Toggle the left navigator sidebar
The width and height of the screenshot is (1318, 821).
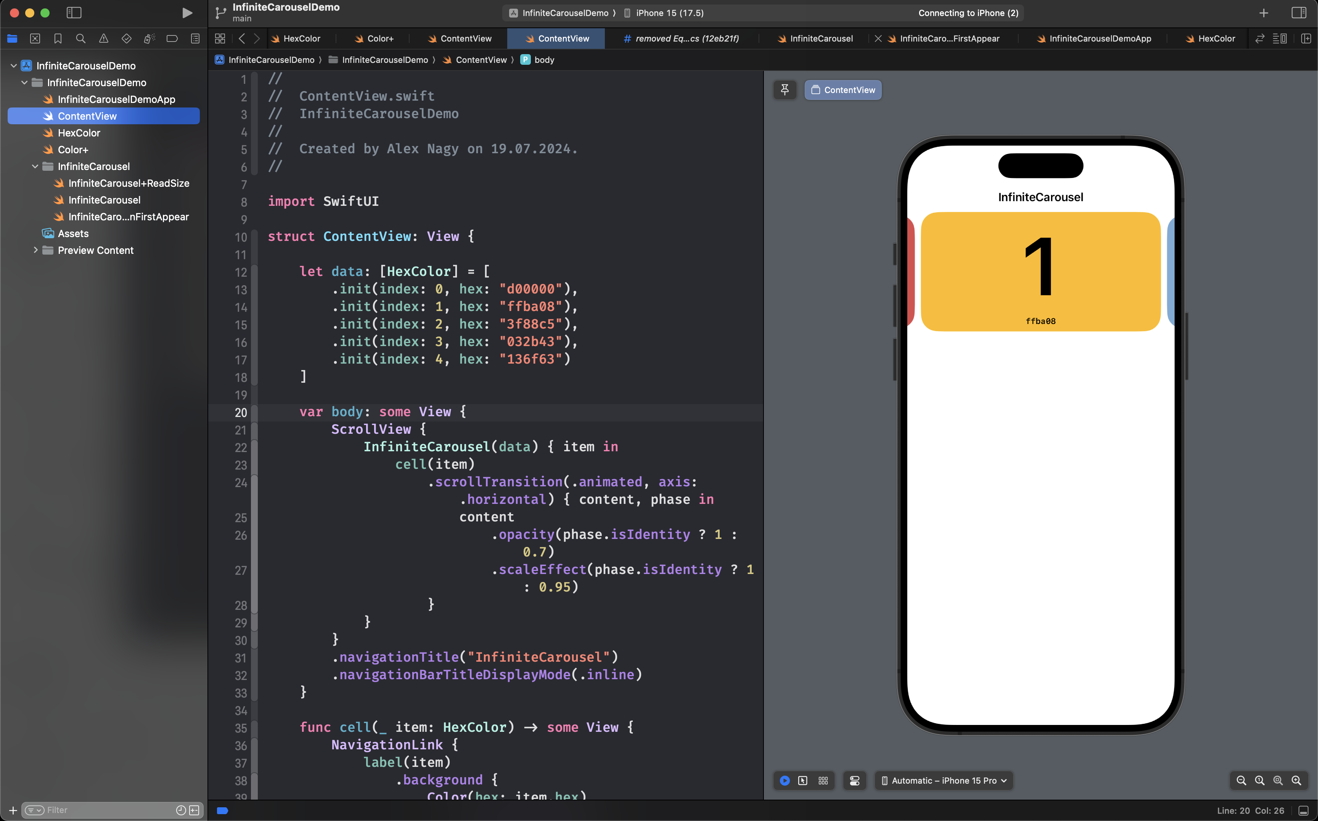(74, 13)
